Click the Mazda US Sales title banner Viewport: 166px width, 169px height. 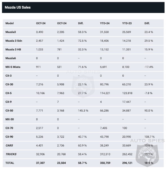pyautogui.click(x=83, y=7)
